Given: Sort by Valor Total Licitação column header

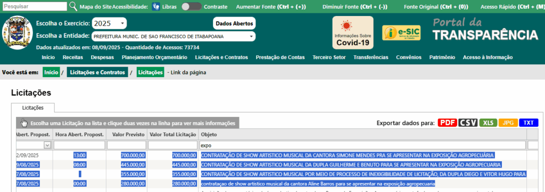Looking at the screenshot, I should click(x=173, y=135).
